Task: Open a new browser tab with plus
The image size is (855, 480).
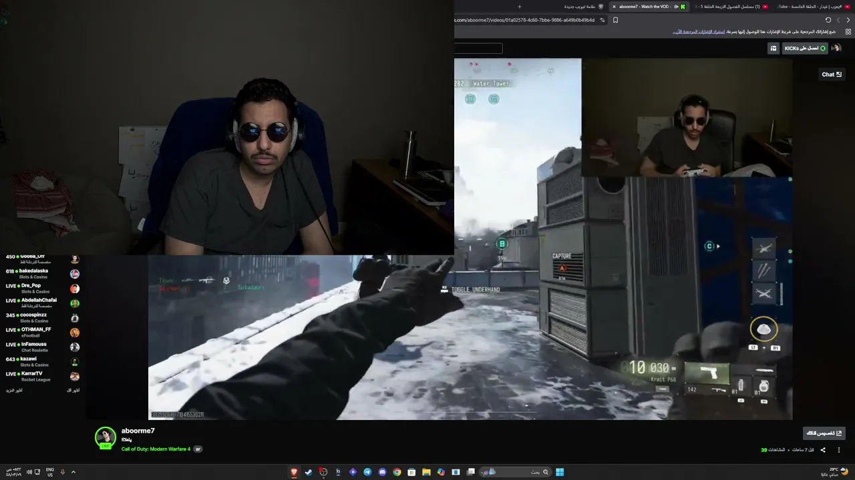Action: click(519, 7)
